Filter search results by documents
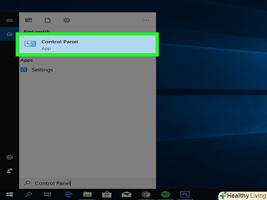The height and width of the screenshot is (200, 267). click(47, 21)
